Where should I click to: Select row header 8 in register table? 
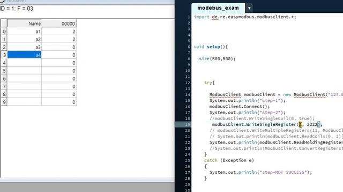[4, 94]
